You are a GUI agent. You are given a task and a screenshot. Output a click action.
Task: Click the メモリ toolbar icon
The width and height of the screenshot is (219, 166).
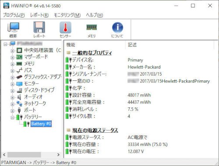[92, 27]
